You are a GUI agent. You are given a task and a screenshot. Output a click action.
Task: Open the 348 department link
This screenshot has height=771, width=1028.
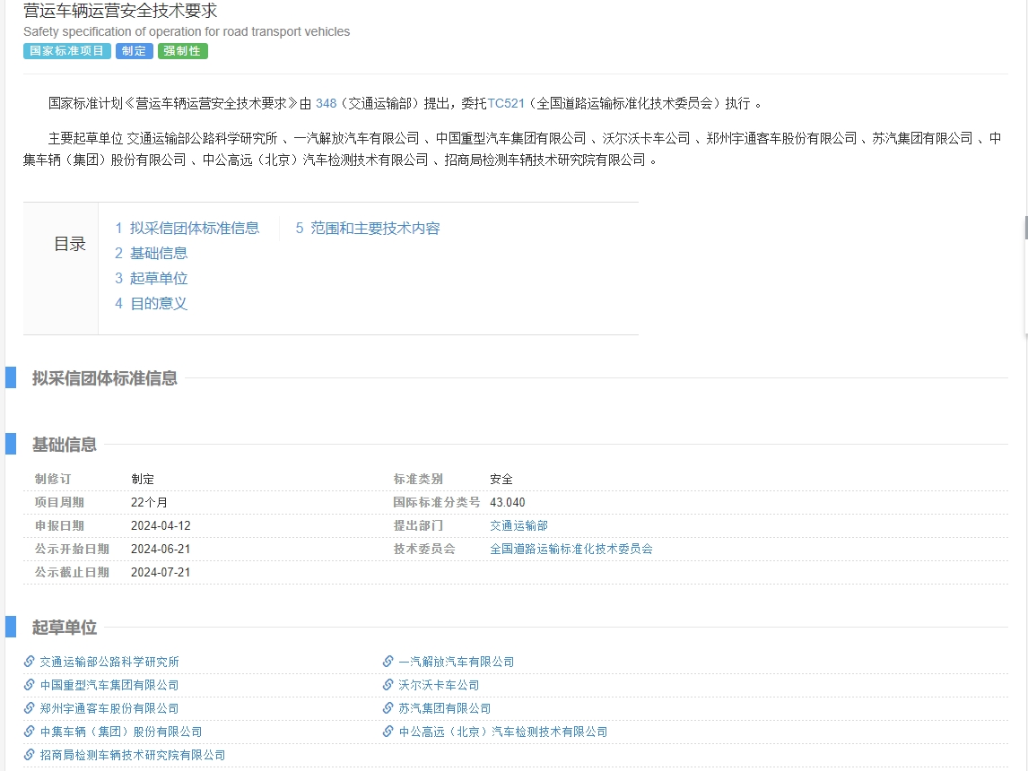coord(326,103)
